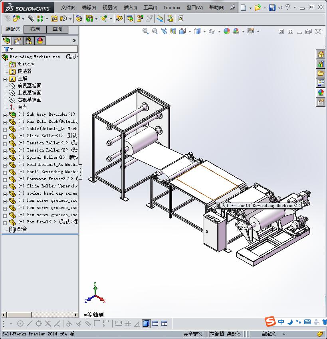This screenshot has height=339, width=327.
Task: Click the Previous View icon
Action: coord(164,32)
